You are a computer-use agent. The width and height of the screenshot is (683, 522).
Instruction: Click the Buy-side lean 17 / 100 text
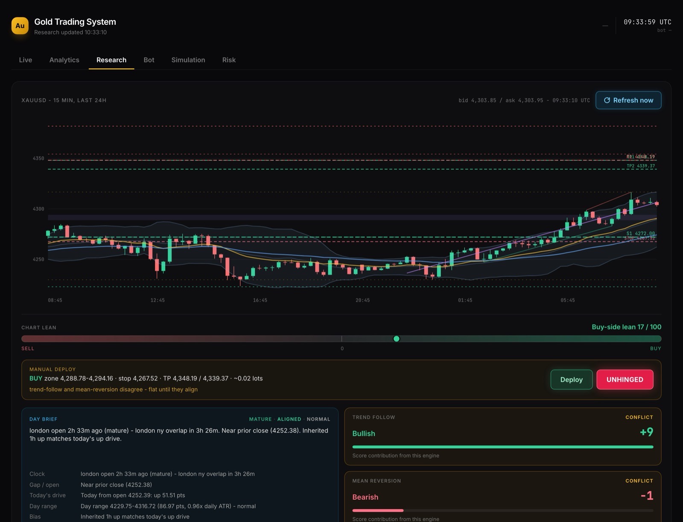pos(627,327)
